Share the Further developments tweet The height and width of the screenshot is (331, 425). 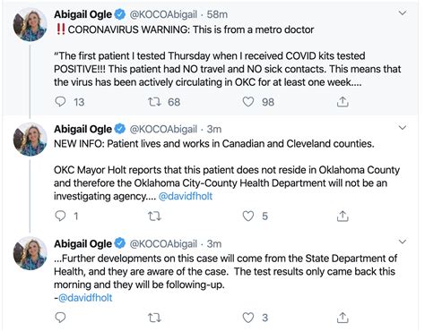pos(343,318)
